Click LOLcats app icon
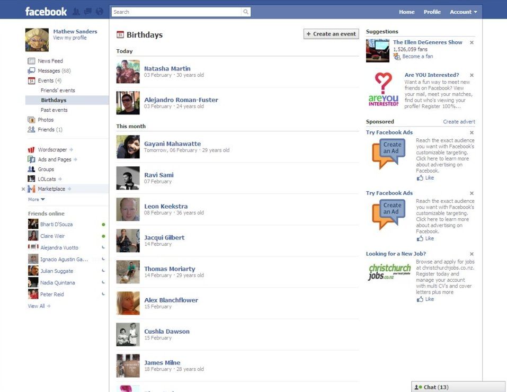This screenshot has width=507, height=392. coord(31,179)
